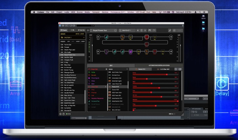The height and width of the screenshot is (140, 238).
Task: Toggle the blue bypass button in the host toolbar
Action: coord(60,25)
